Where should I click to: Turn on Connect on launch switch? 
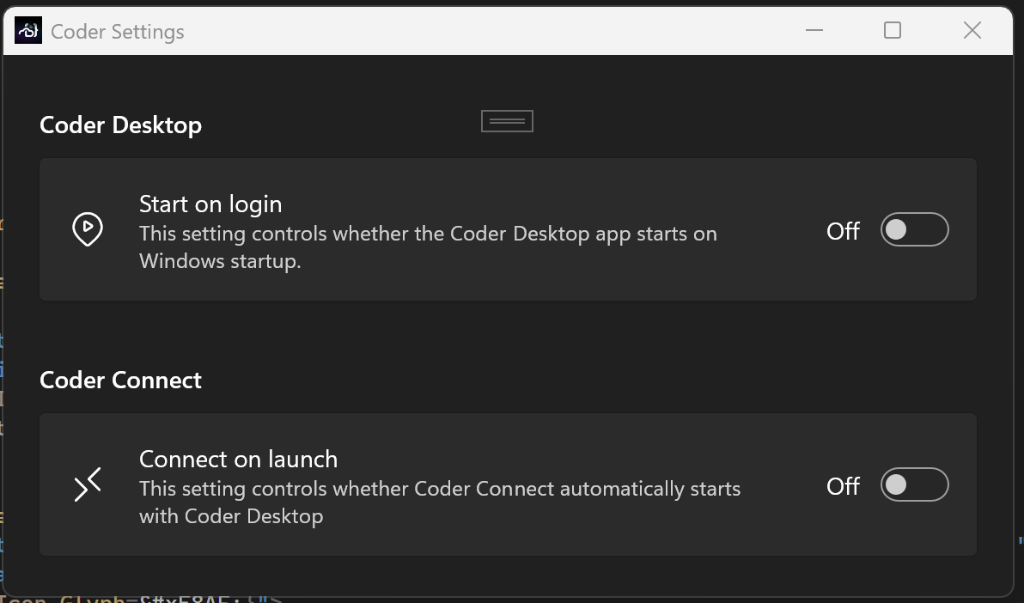click(x=914, y=484)
